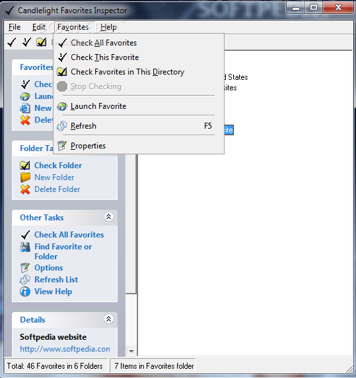The width and height of the screenshot is (356, 378).
Task: Select Check Favorites in This Directory
Action: pyautogui.click(x=139, y=72)
